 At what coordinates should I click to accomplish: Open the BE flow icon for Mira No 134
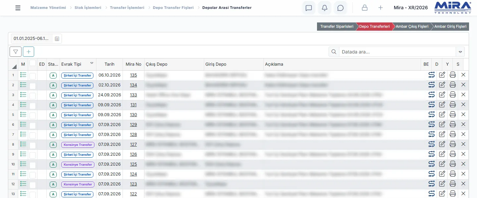pos(431,85)
